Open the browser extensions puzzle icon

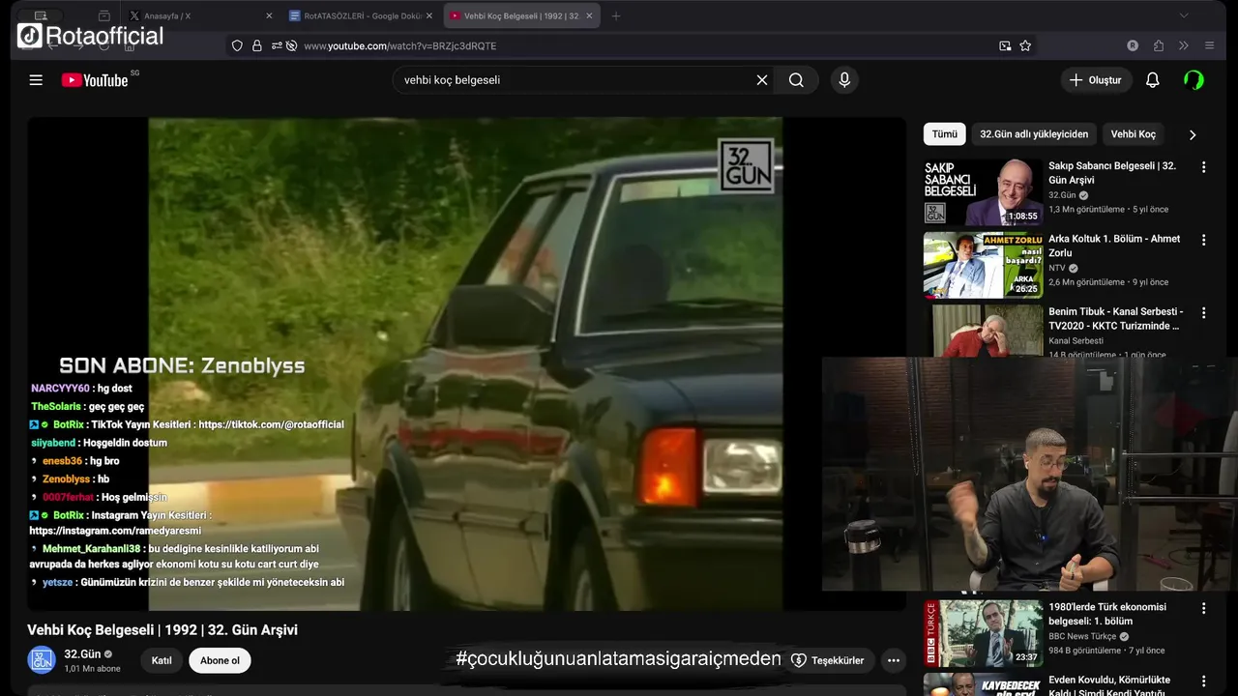pyautogui.click(x=1158, y=45)
